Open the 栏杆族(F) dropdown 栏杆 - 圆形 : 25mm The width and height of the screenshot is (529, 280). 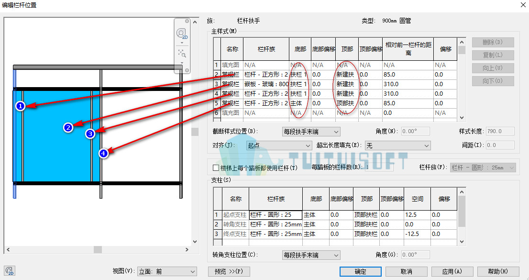coord(483,168)
